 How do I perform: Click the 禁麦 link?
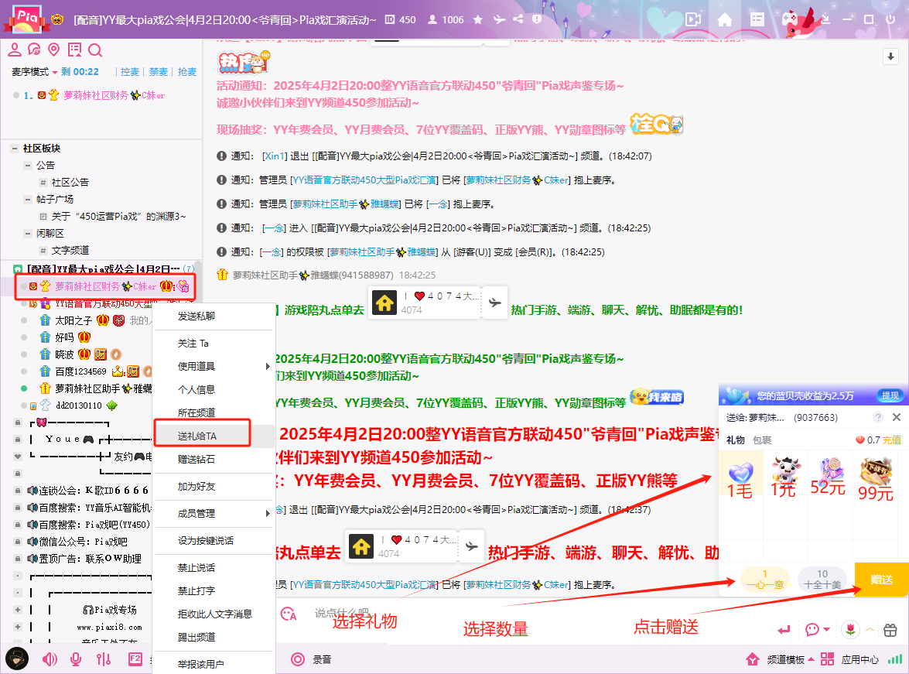159,72
